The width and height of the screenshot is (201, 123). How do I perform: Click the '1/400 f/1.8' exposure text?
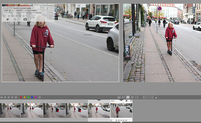click(x=8, y=10)
